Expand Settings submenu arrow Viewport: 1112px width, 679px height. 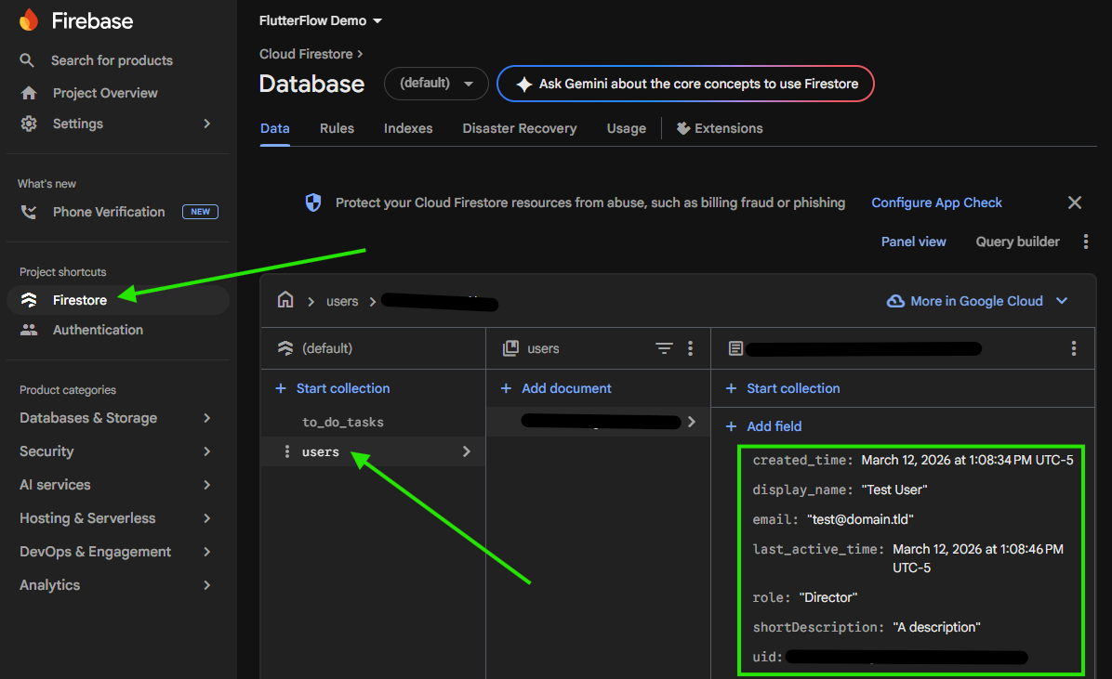207,124
